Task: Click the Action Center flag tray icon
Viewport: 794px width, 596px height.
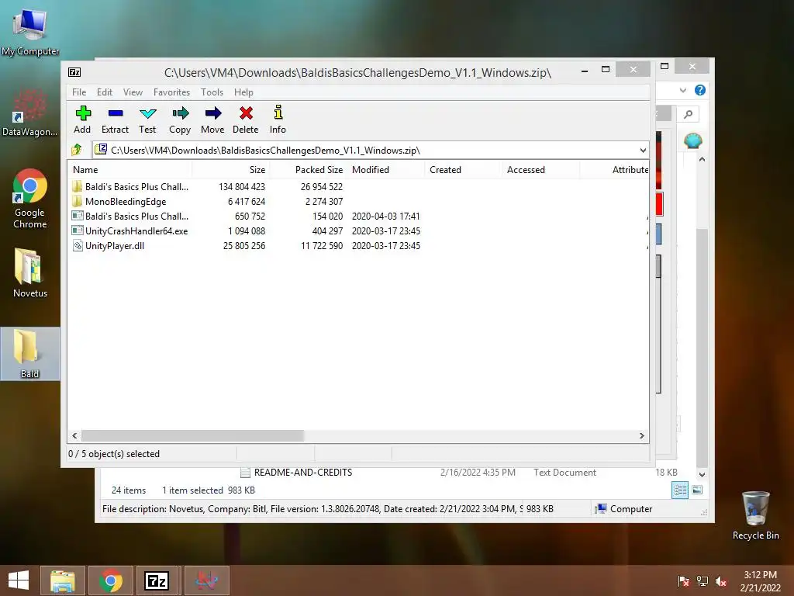Action: coord(683,580)
